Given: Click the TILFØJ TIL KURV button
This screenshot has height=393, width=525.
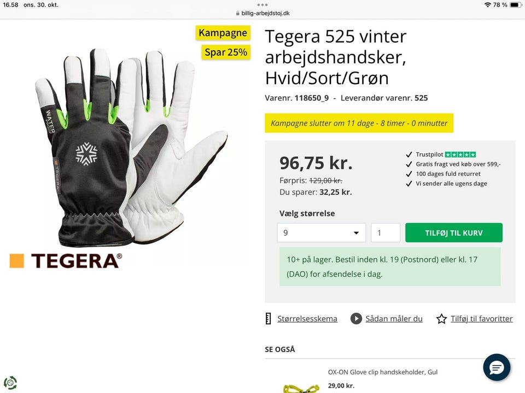Looking at the screenshot, I should 454,233.
